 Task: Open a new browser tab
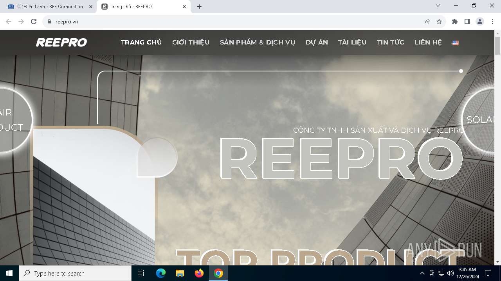tap(199, 7)
